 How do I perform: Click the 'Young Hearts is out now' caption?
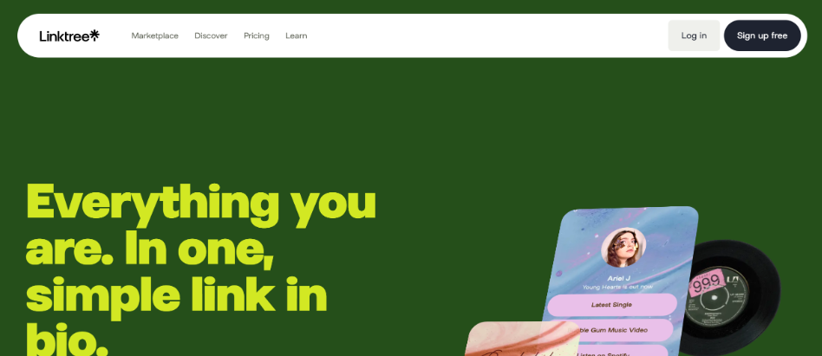pos(617,287)
